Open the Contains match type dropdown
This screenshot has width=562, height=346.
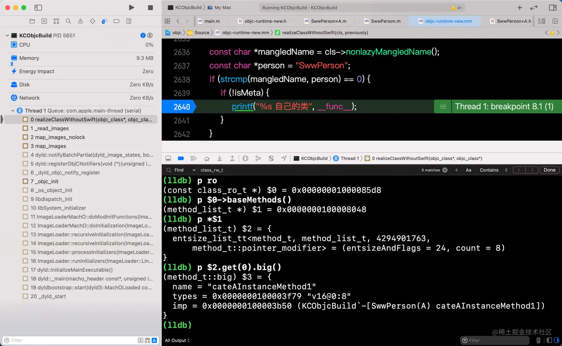(493, 170)
